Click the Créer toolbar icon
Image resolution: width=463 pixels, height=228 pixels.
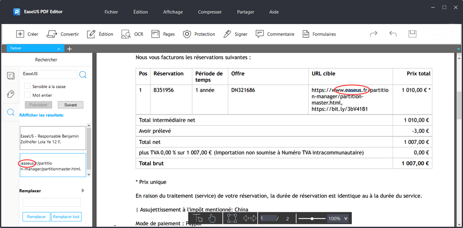click(20, 34)
